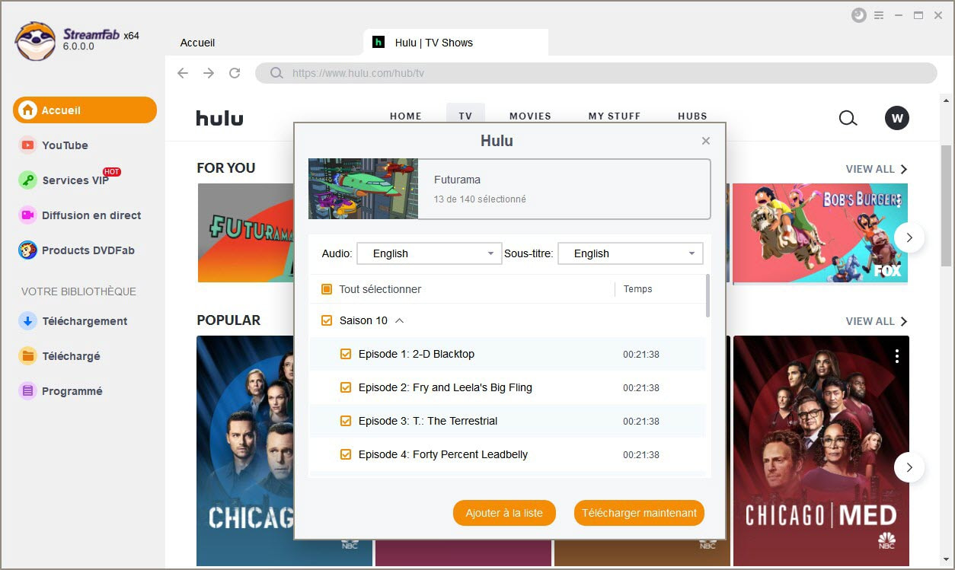Image resolution: width=955 pixels, height=570 pixels.
Task: Click the '13 de 140 sélectionné' text
Action: 480,199
